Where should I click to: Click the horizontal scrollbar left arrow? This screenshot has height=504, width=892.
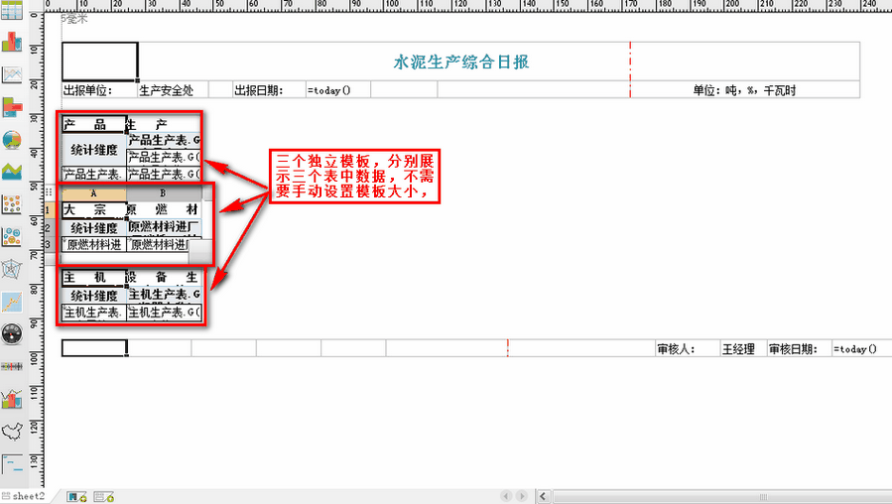543,496
